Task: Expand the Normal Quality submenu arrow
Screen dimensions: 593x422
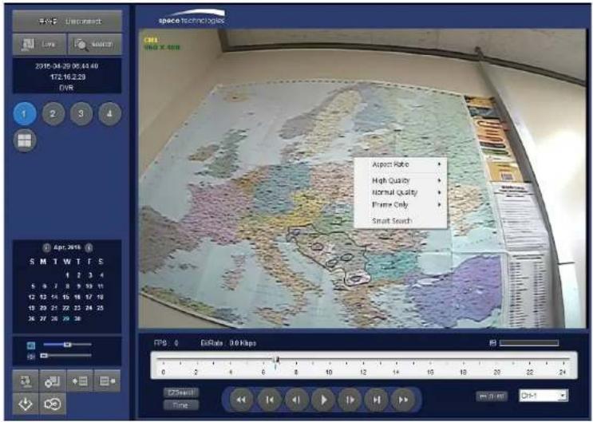Action: pyautogui.click(x=440, y=192)
